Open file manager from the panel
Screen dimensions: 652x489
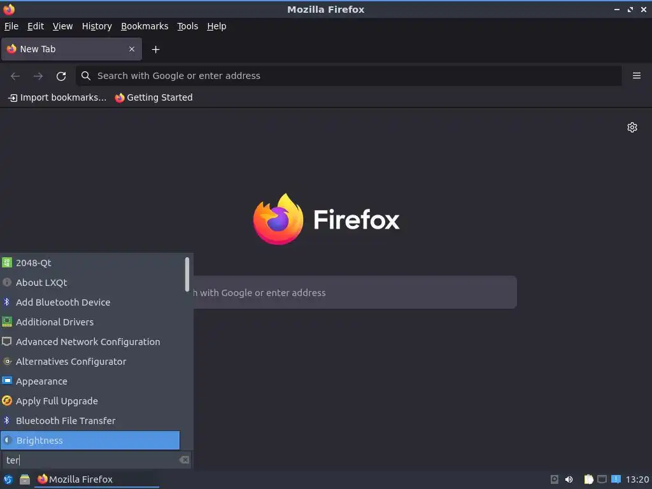(x=25, y=479)
